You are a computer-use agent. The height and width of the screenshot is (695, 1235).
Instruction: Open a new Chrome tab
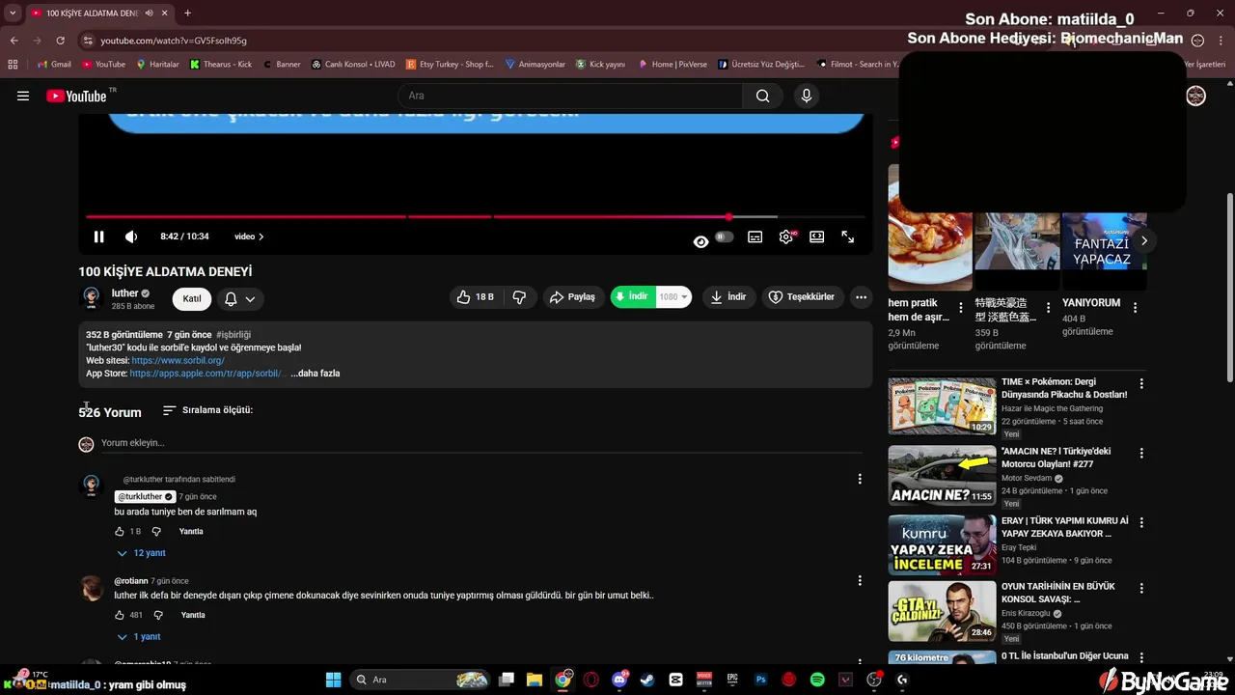pos(187,14)
